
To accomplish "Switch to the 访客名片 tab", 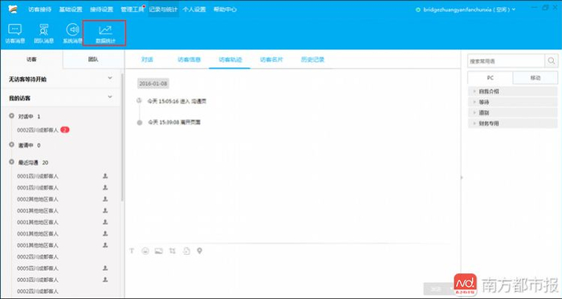I will [271, 60].
